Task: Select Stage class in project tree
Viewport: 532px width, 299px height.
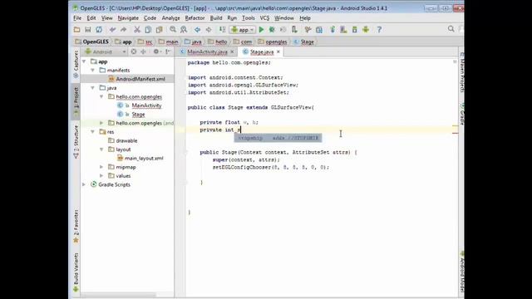Action: pyautogui.click(x=131, y=115)
